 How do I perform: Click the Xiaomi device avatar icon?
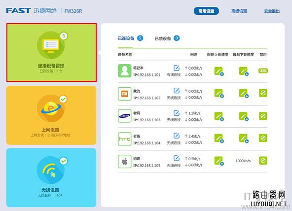[125, 94]
